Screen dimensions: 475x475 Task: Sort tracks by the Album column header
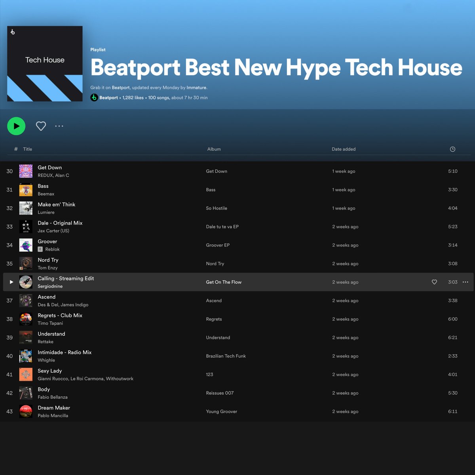point(214,149)
